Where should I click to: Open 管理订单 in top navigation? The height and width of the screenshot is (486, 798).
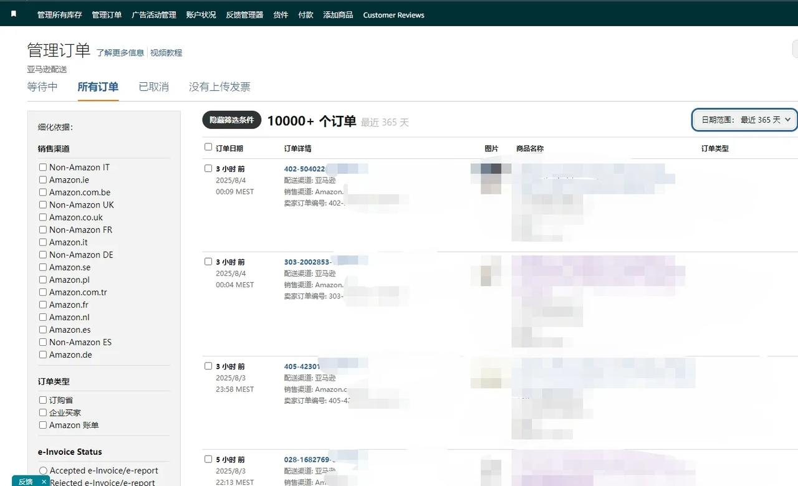(x=107, y=15)
